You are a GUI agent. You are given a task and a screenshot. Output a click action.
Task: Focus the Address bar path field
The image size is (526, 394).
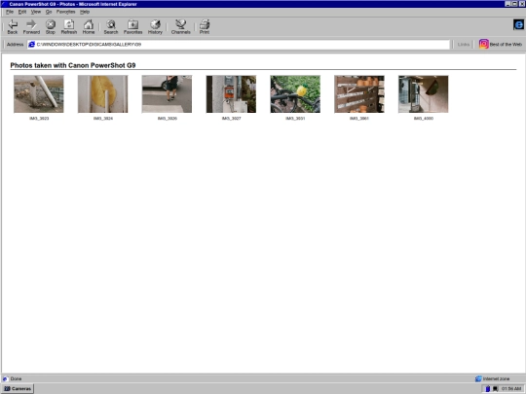coord(239,44)
